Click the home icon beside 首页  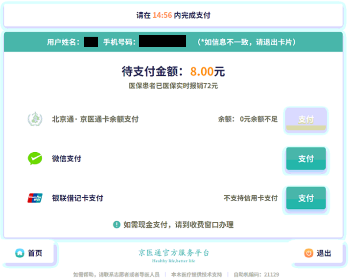point(20,253)
